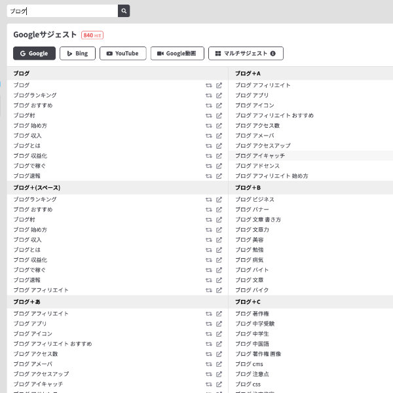Viewport: 393px width, 393px height.
Task: Click the ブログ cms keyword
Action: pos(249,364)
